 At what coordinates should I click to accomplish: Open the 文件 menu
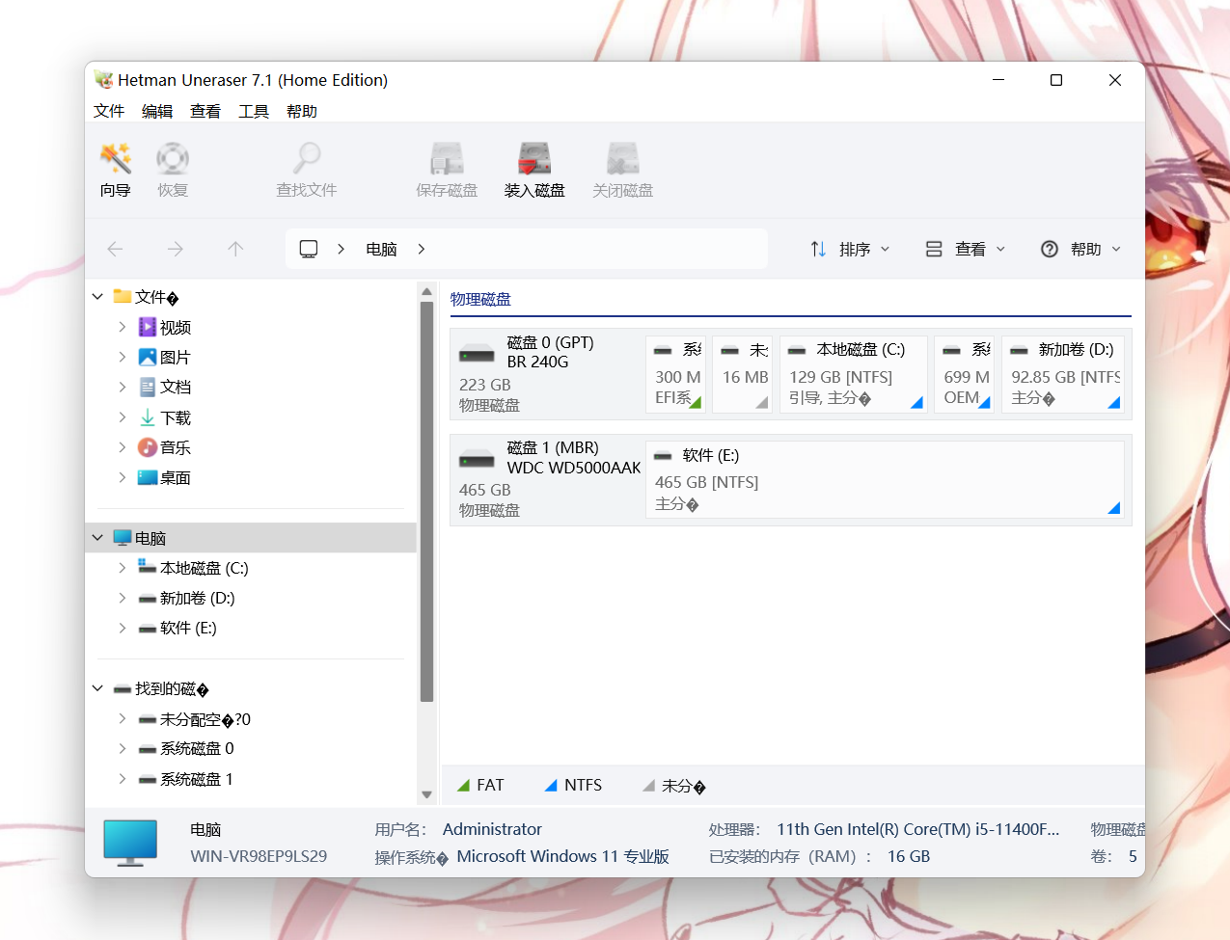coord(109,111)
